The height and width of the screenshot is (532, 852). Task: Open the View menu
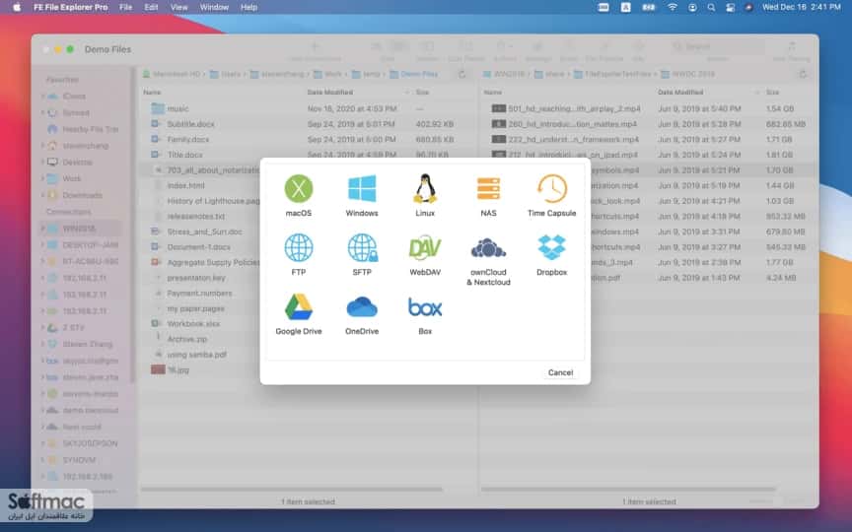tap(178, 7)
